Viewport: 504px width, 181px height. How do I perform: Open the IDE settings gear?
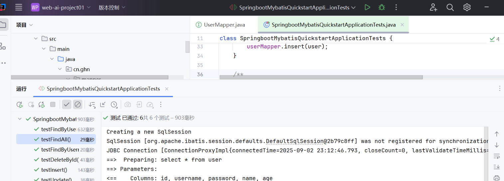tap(467, 7)
